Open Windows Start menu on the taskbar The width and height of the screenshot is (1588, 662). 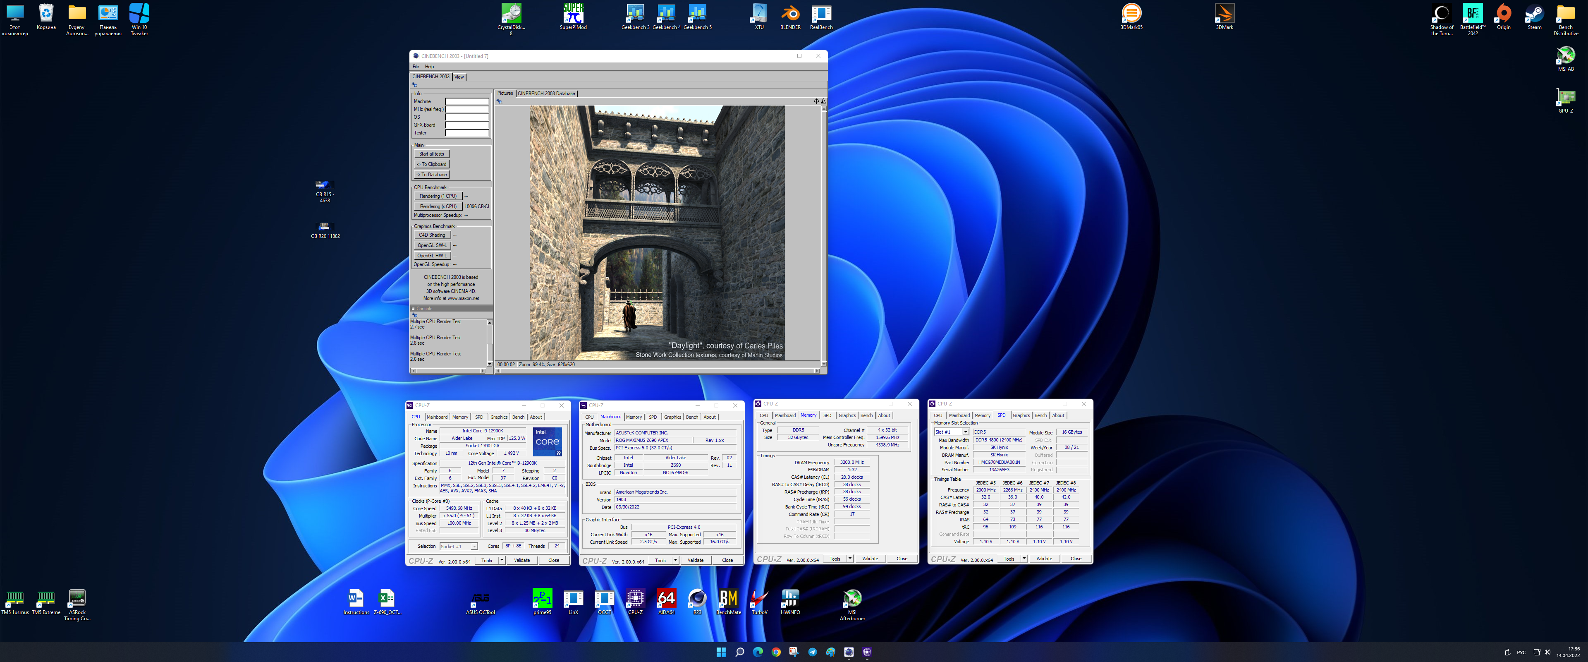pos(721,652)
